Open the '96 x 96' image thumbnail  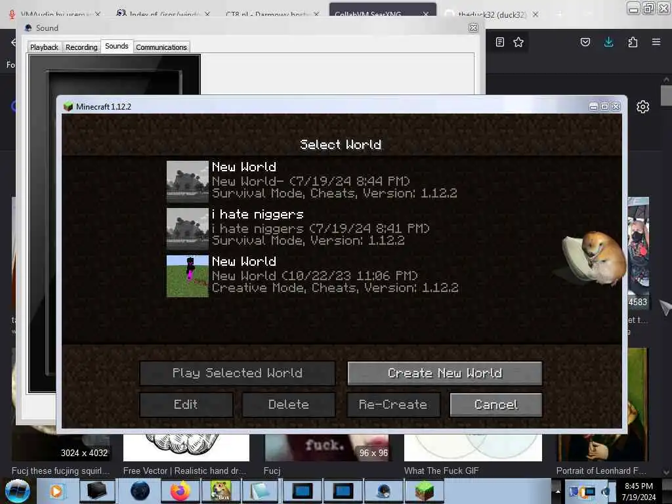(x=327, y=448)
